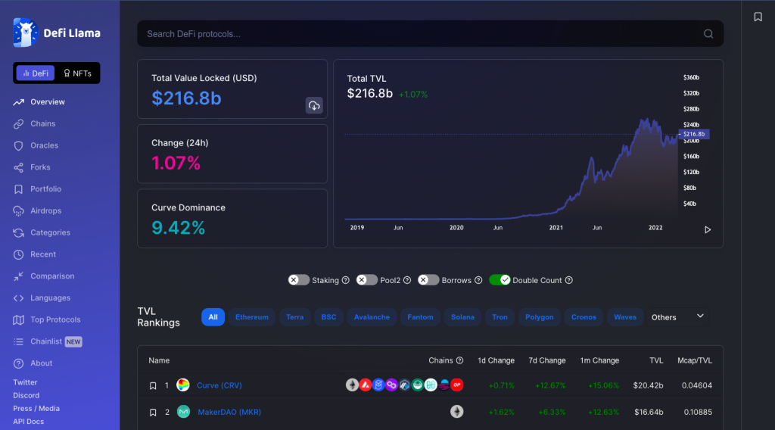Bookmark the Curve (CRV) row
This screenshot has height=430, width=775.
click(153, 385)
